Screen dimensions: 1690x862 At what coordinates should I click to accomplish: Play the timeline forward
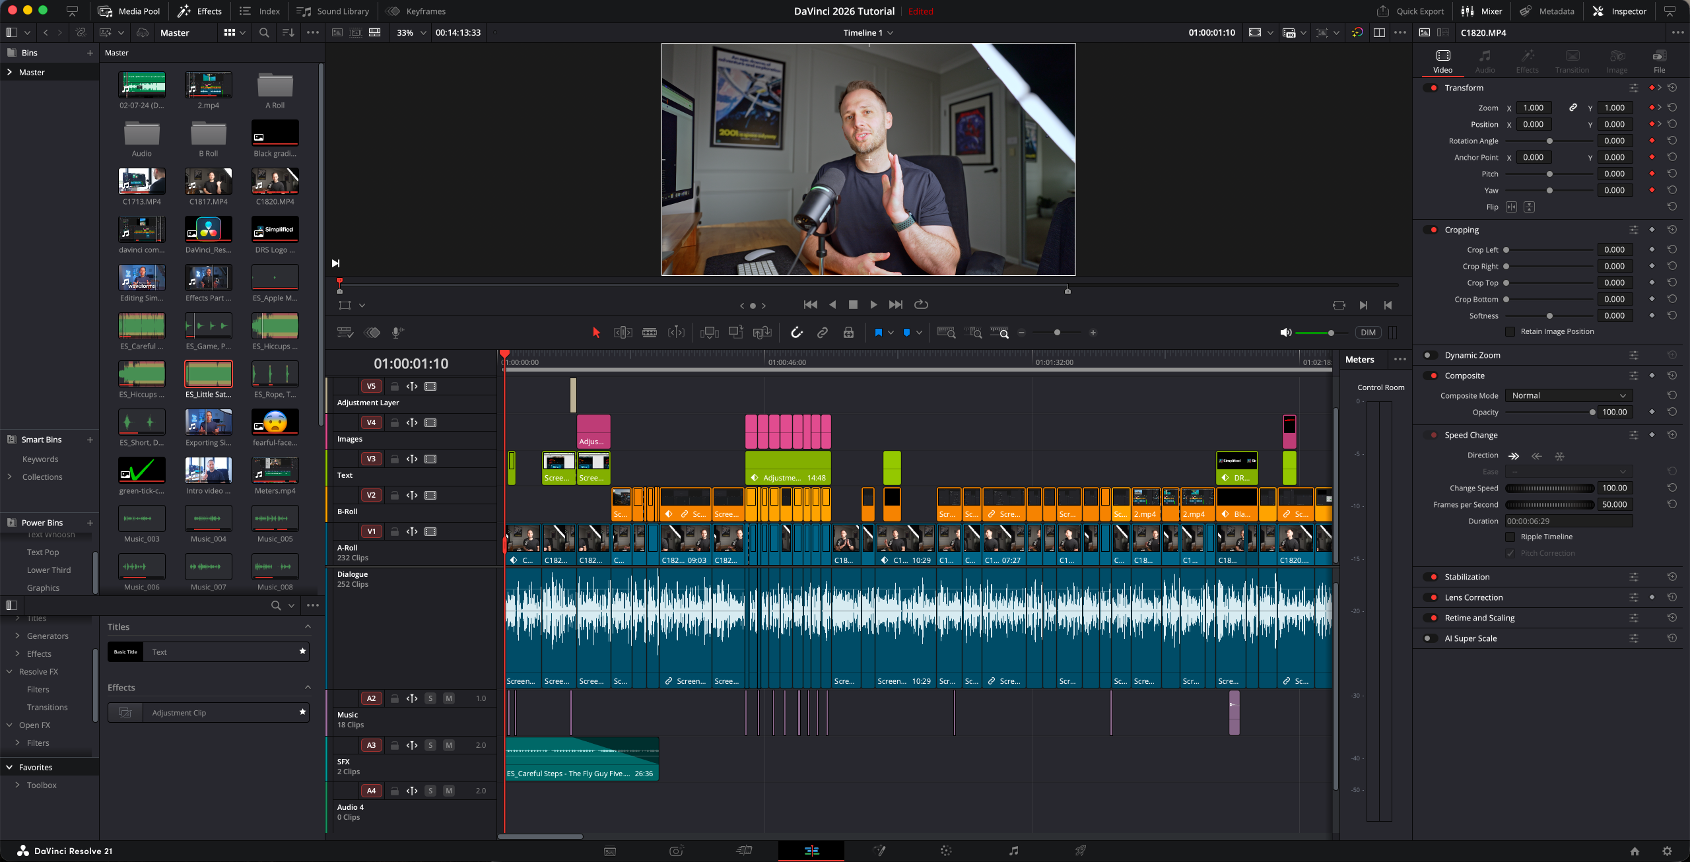[x=873, y=304]
